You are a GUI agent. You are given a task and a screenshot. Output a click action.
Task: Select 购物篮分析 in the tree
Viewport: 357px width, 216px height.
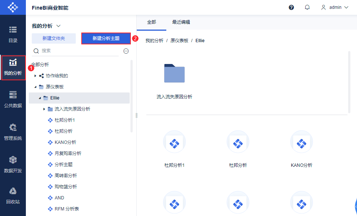[x=66, y=187]
